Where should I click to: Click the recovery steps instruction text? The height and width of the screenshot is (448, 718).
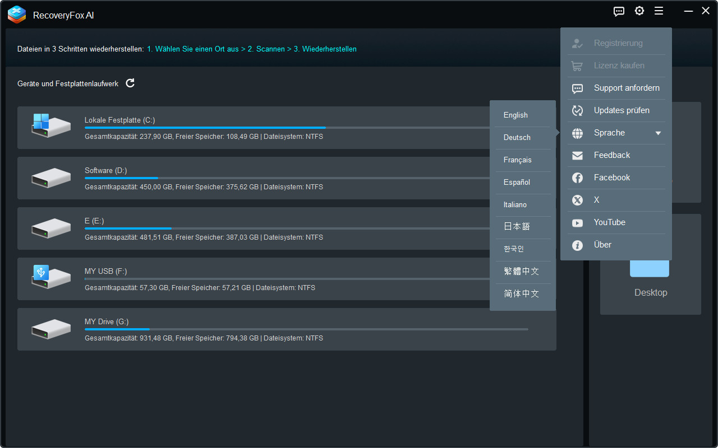pyautogui.click(x=187, y=49)
